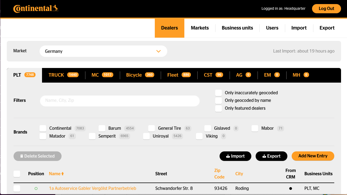Viewport: 347px width, 195px height.
Task: Check the Semperit brand checkbox
Action: pos(92,136)
